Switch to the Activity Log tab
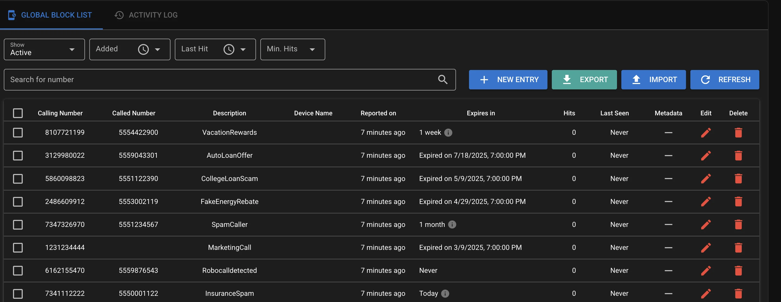This screenshot has width=781, height=302. pyautogui.click(x=146, y=15)
